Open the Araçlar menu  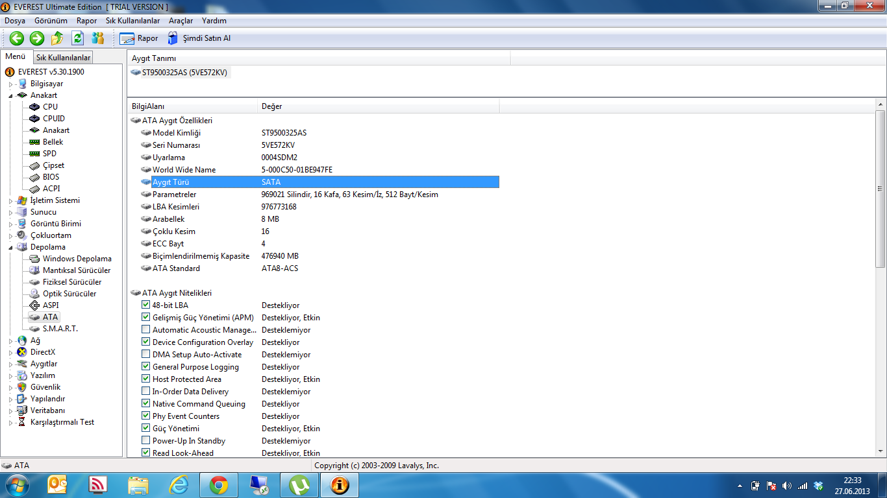181,21
